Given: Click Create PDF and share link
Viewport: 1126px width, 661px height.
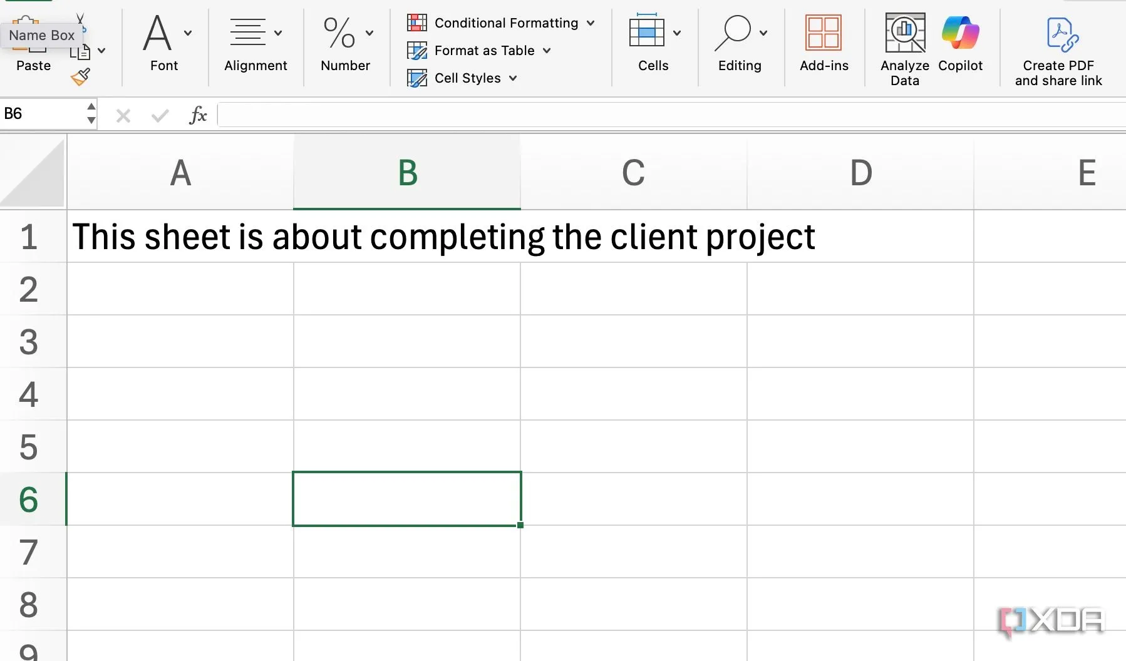Looking at the screenshot, I should pyautogui.click(x=1058, y=51).
